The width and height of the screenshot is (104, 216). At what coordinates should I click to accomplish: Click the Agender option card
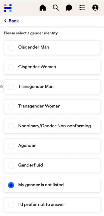pos(52,146)
